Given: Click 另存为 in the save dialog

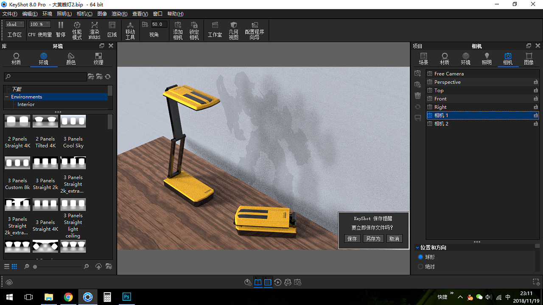Looking at the screenshot, I should (373, 238).
